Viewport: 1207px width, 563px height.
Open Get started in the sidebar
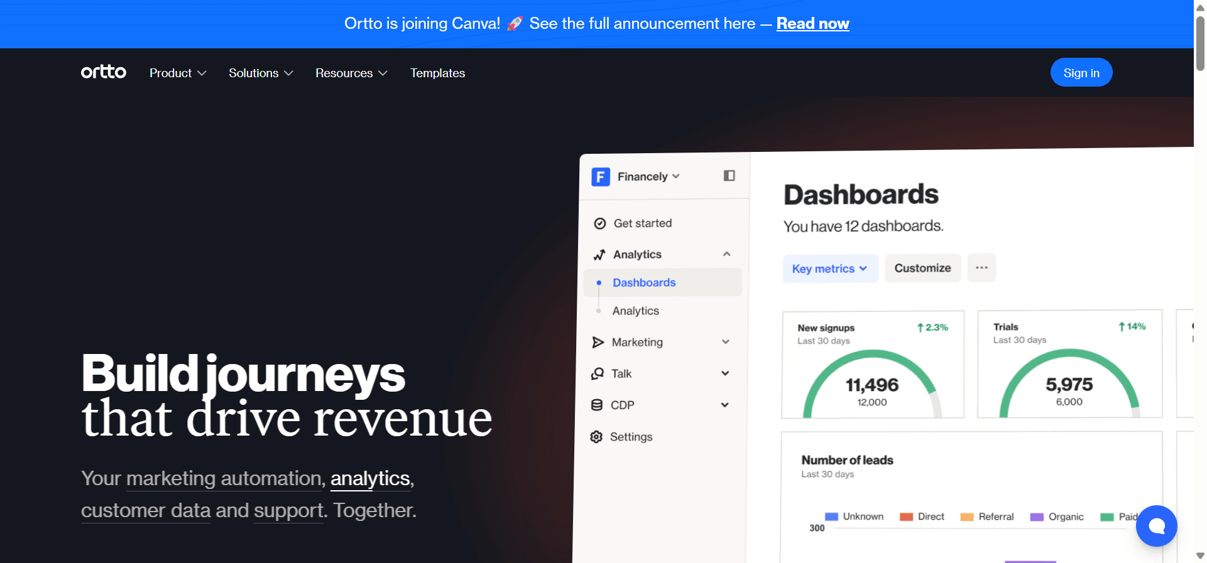click(643, 223)
